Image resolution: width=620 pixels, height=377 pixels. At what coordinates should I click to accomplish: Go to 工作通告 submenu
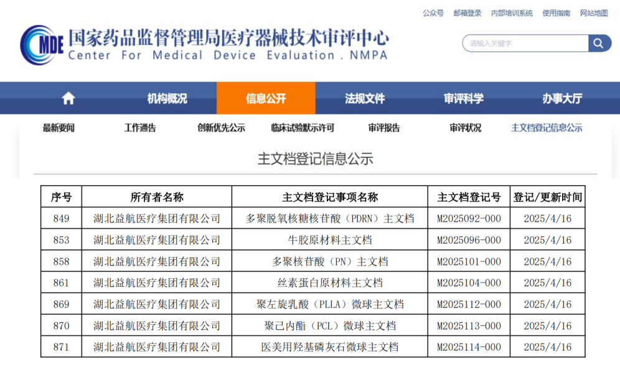(140, 128)
